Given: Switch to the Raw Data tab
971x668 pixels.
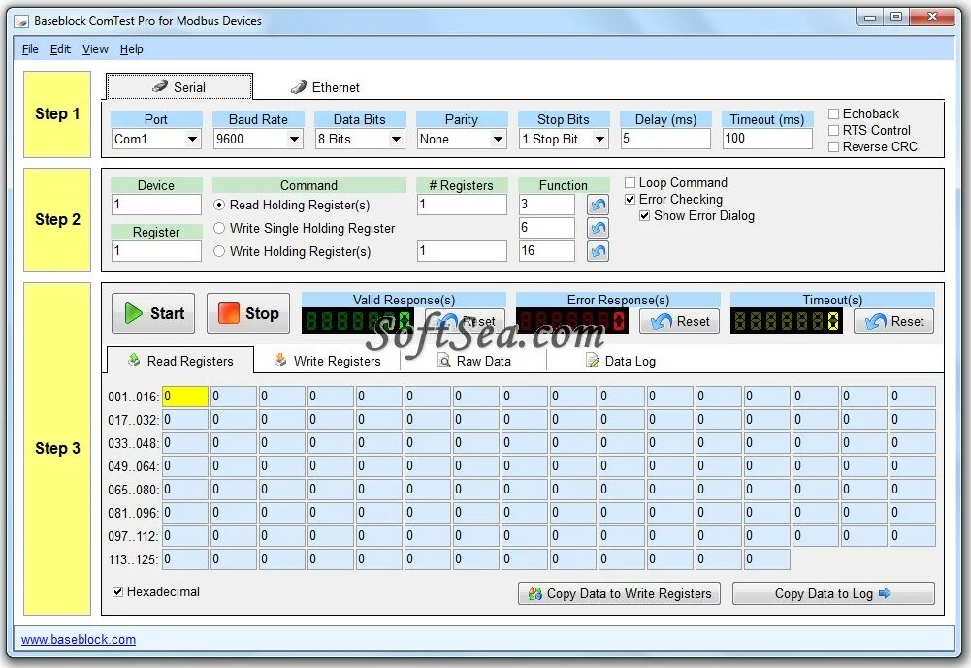Looking at the screenshot, I should tap(473, 361).
